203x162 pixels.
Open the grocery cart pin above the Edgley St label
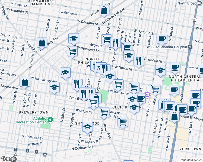tap(106, 40)
